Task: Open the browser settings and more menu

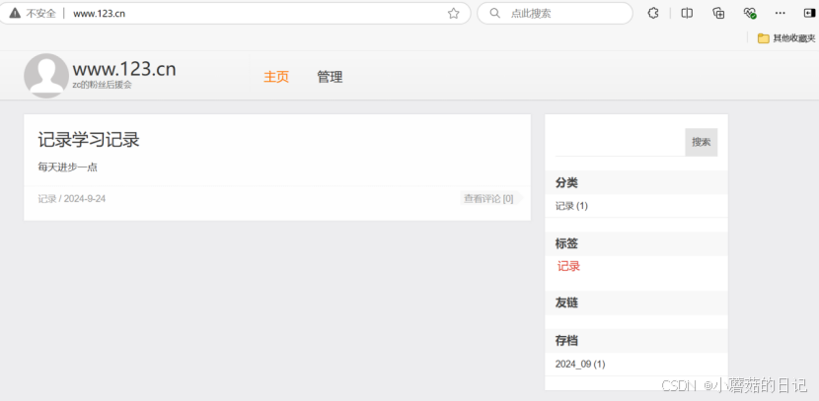Action: [780, 13]
